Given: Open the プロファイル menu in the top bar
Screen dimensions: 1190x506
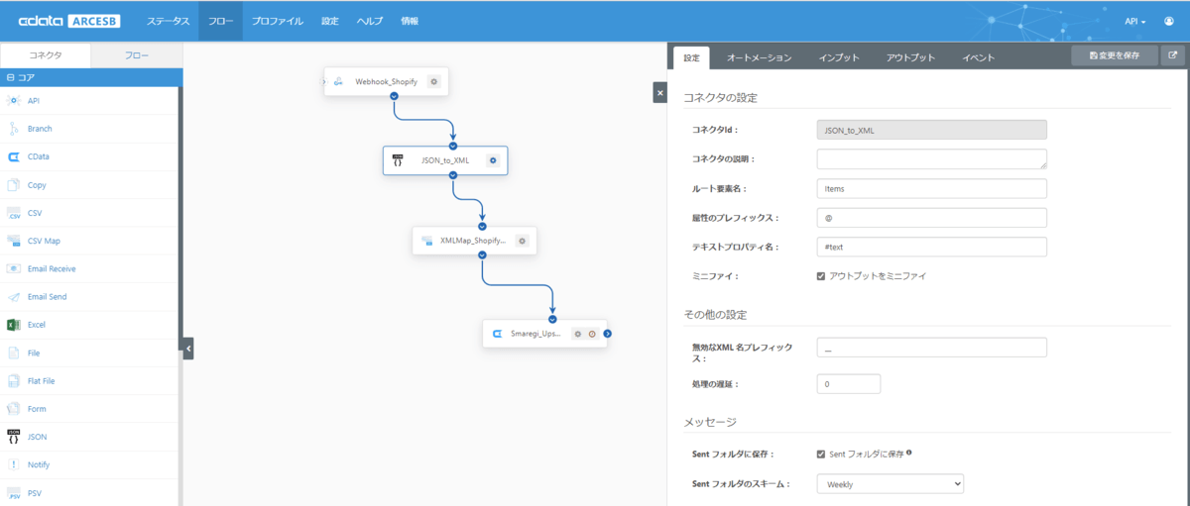Looking at the screenshot, I should click(277, 21).
